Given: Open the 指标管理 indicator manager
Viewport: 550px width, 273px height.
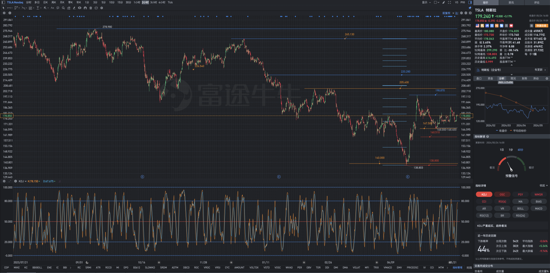Looking at the screenshot, I should click(458, 267).
